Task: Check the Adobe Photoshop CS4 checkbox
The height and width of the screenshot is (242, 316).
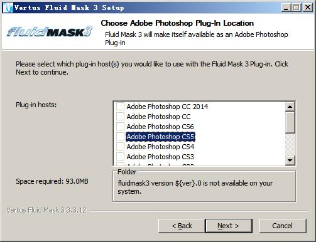Action: coord(120,147)
